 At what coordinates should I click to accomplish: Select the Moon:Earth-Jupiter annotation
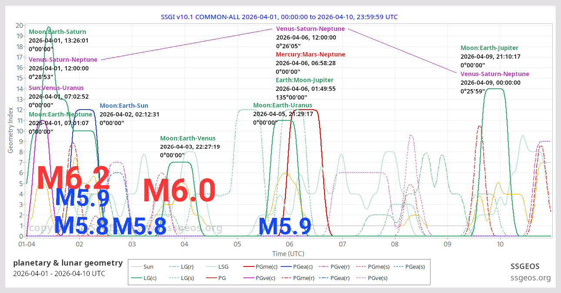point(489,48)
